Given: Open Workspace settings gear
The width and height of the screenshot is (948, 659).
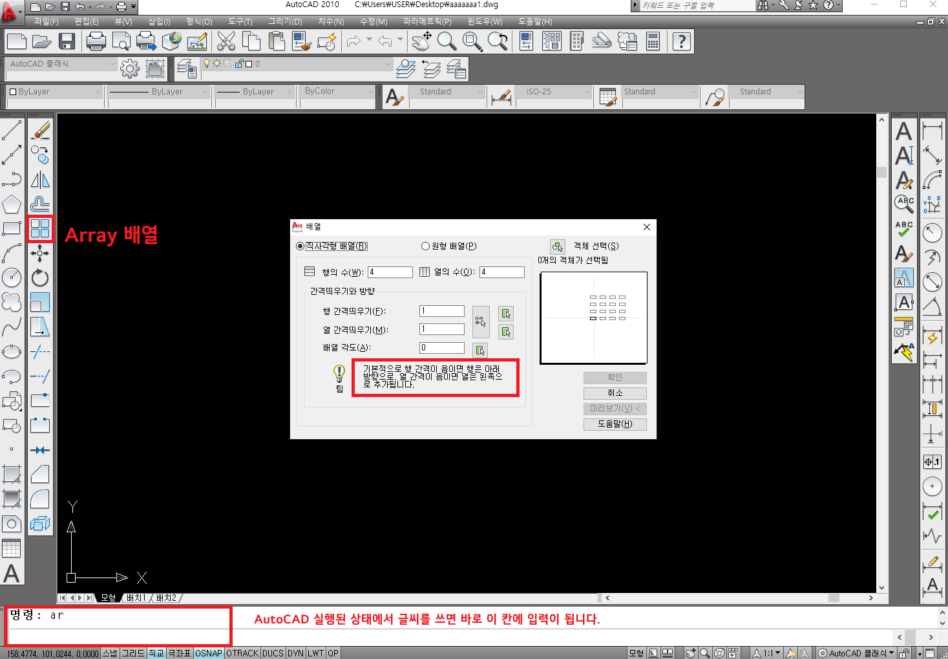Looking at the screenshot, I should pos(129,68).
